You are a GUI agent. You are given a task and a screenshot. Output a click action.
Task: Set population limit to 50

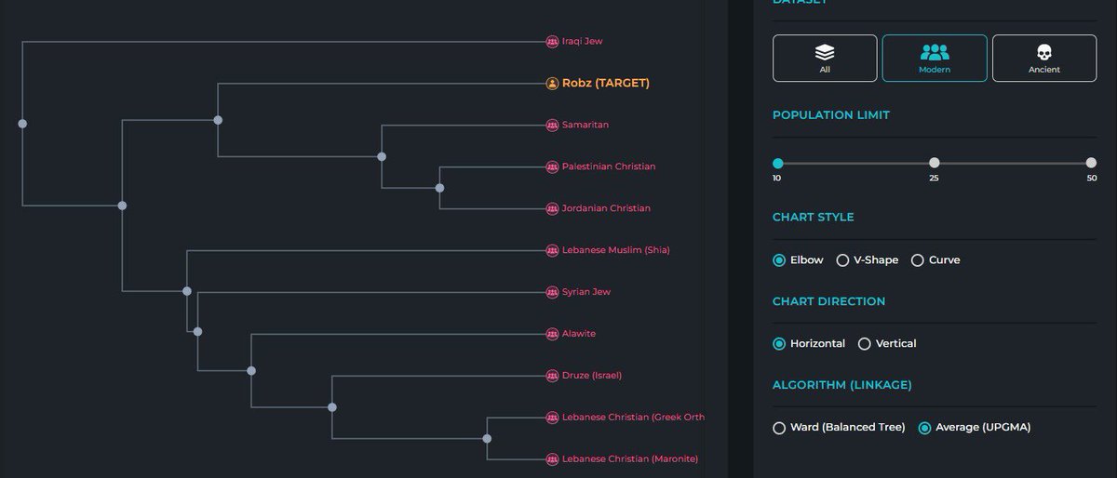tap(1091, 163)
